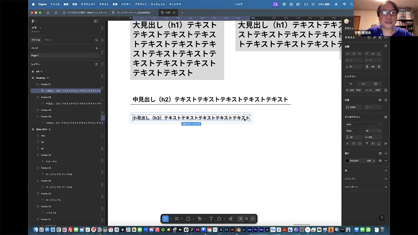The image size is (418, 235).
Task: Add a stroke with plus icon
Action: click(x=386, y=171)
